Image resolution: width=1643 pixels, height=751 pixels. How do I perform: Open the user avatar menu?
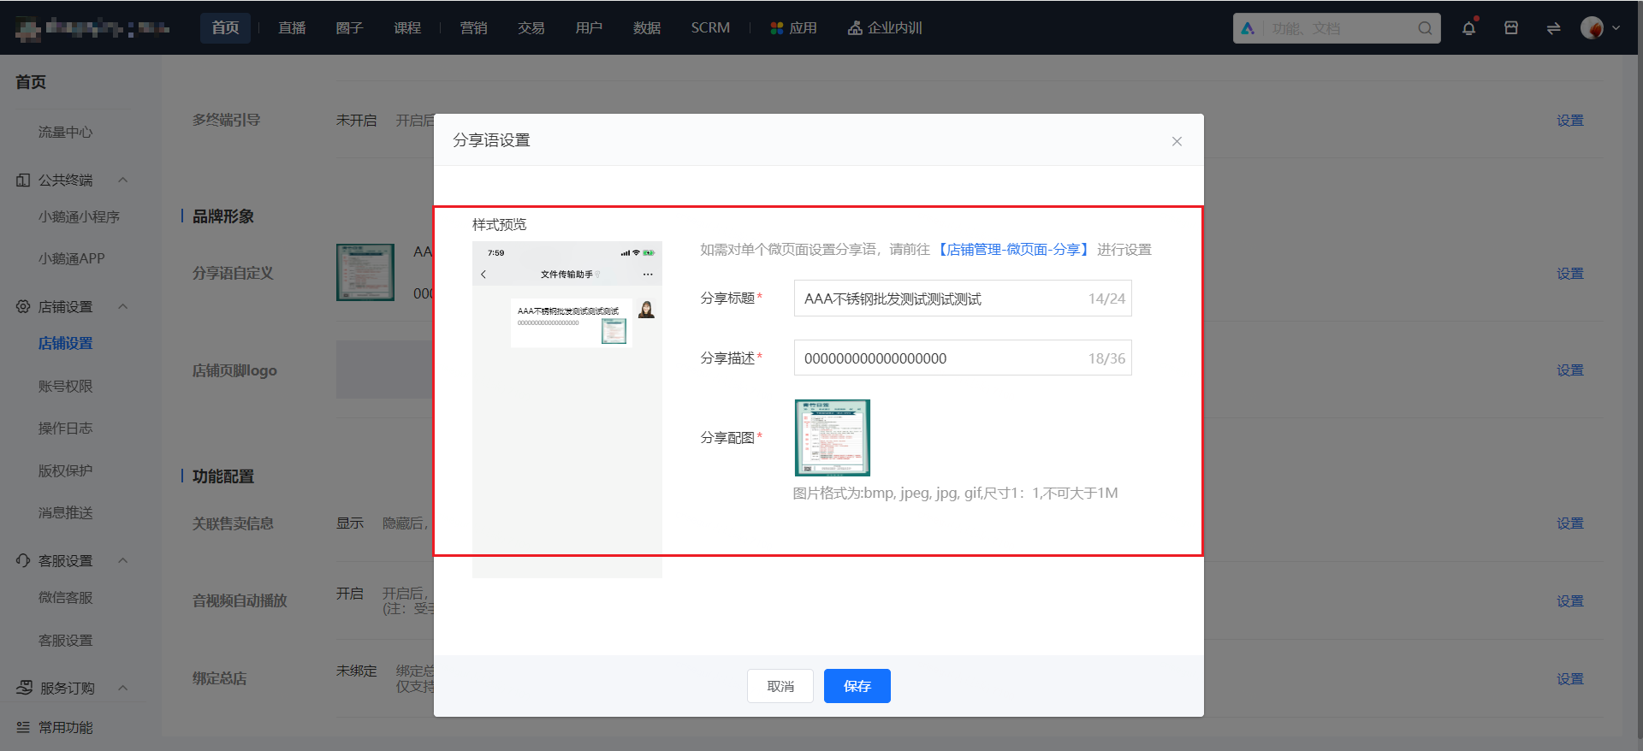click(1592, 28)
